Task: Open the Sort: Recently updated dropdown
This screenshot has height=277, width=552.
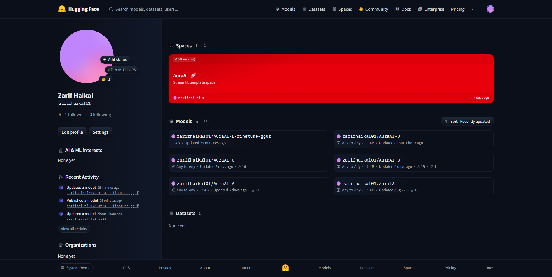Action: (x=467, y=121)
